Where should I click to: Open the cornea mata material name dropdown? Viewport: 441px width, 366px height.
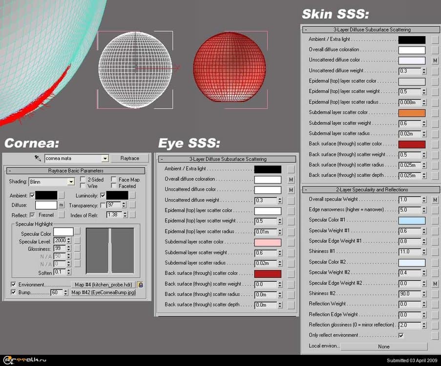[105, 159]
